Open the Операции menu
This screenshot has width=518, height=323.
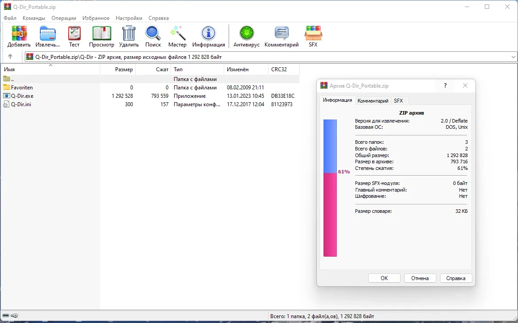pyautogui.click(x=64, y=18)
